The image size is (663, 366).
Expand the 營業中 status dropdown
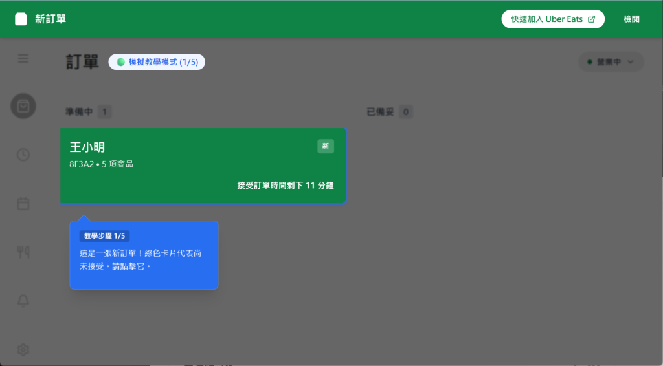click(x=611, y=62)
